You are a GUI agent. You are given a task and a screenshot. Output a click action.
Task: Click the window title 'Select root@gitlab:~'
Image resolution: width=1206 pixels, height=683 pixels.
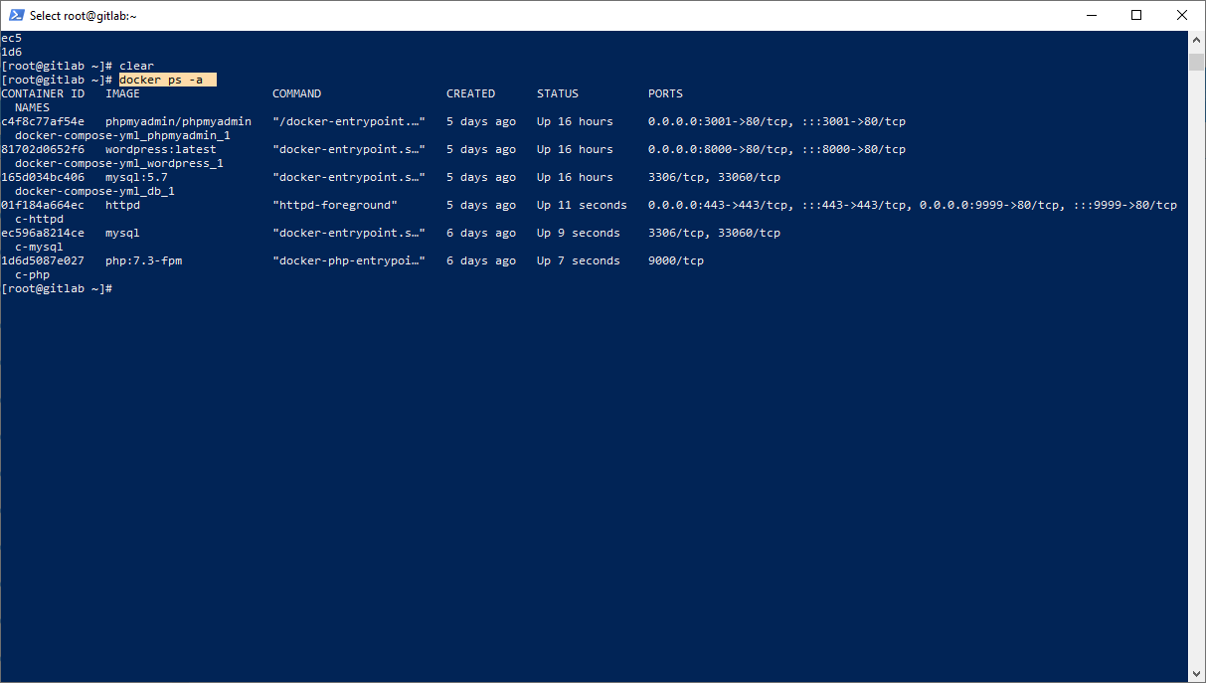point(84,16)
